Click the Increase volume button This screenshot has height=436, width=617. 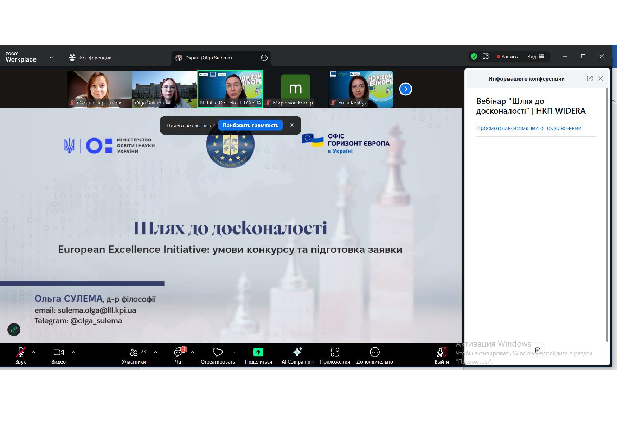250,125
